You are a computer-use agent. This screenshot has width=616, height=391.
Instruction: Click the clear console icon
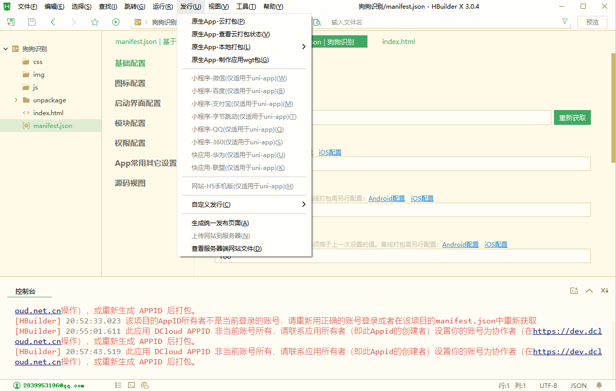(x=574, y=291)
